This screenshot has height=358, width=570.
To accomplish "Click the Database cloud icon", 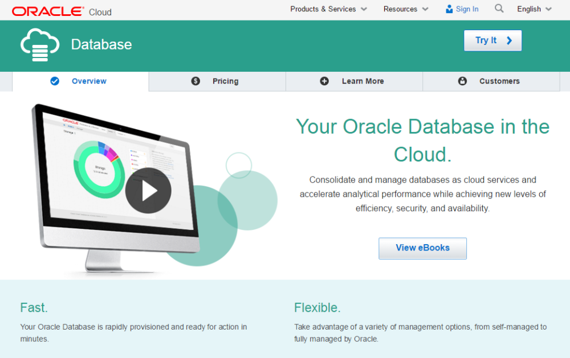I will click(x=39, y=45).
